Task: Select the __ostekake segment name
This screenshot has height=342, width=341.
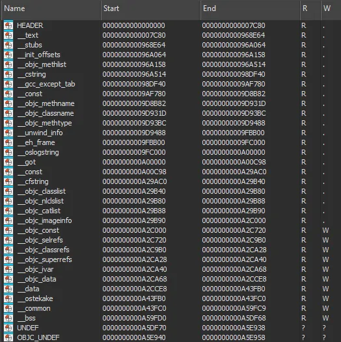Action: [x=35, y=298]
